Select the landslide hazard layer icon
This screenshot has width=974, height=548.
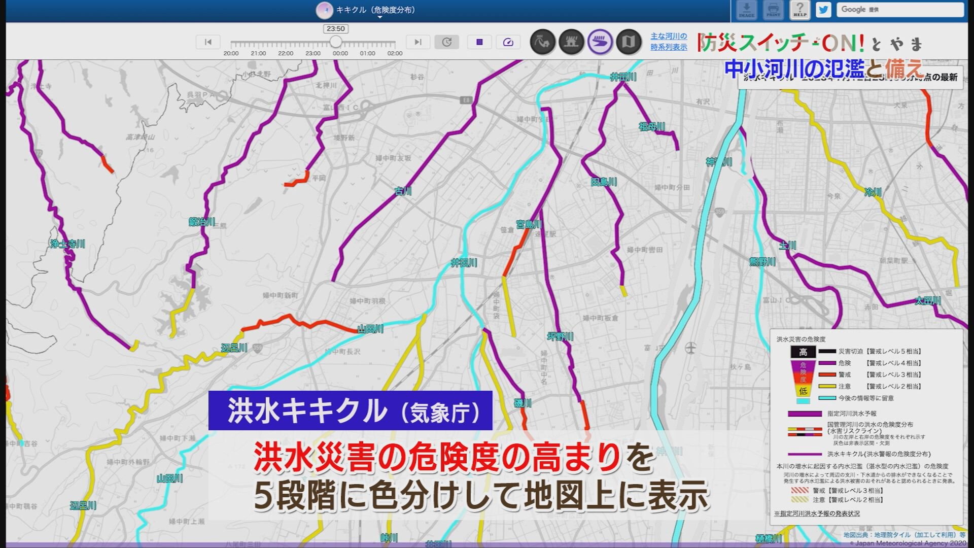[x=542, y=42]
